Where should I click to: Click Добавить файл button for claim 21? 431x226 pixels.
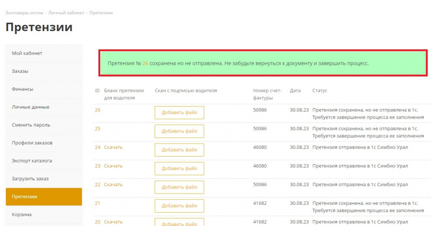179,206
